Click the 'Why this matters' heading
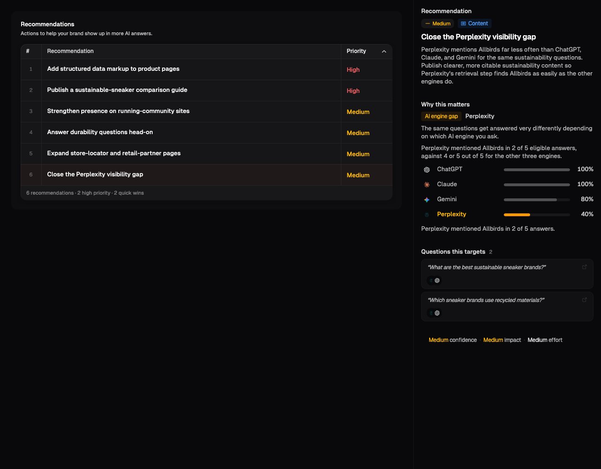 [445, 105]
